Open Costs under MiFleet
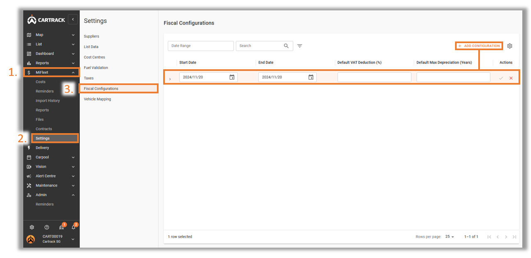 (x=41, y=82)
